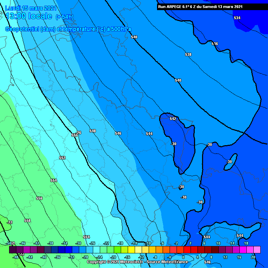Click the 534 contour label
268x268 pixels.
(x=237, y=18)
